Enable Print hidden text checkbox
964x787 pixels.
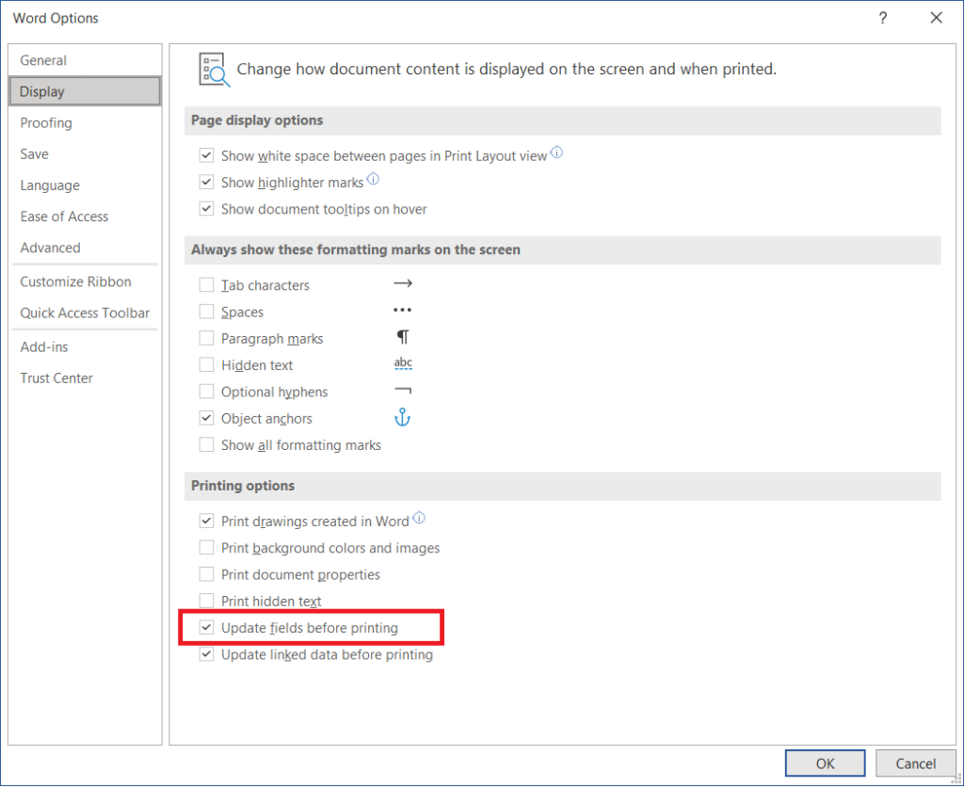206,601
